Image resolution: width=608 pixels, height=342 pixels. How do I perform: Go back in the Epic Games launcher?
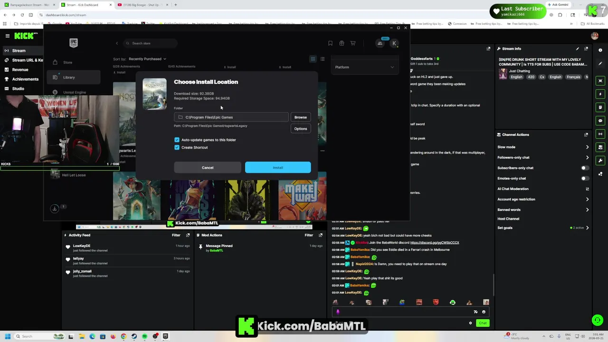pos(117,43)
